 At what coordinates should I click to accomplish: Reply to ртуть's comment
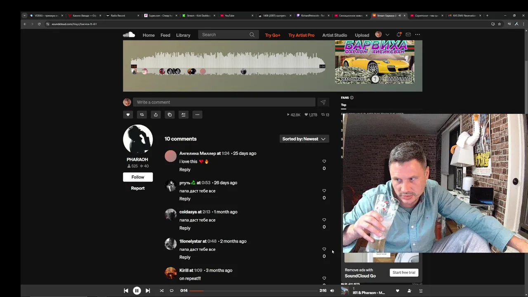click(x=185, y=198)
